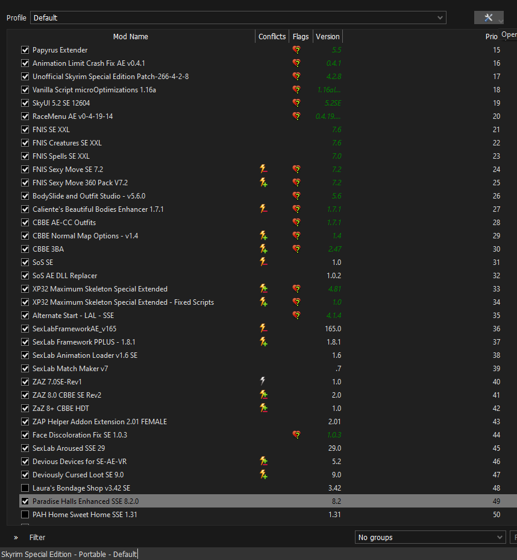Click conflict icon for SexLab Framework PPLUS
This screenshot has height=560, width=517.
[263, 342]
